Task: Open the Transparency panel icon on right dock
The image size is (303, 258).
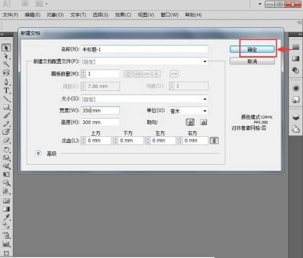Action: [296, 70]
